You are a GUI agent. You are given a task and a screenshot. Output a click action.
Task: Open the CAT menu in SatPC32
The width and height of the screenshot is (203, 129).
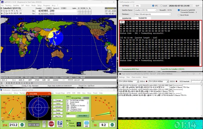tap(22, 5)
